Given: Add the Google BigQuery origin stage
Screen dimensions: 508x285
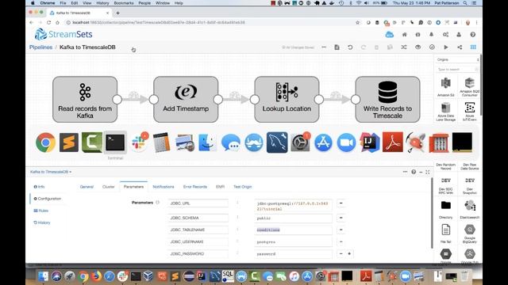Looking at the screenshot, I should pos(469,234).
